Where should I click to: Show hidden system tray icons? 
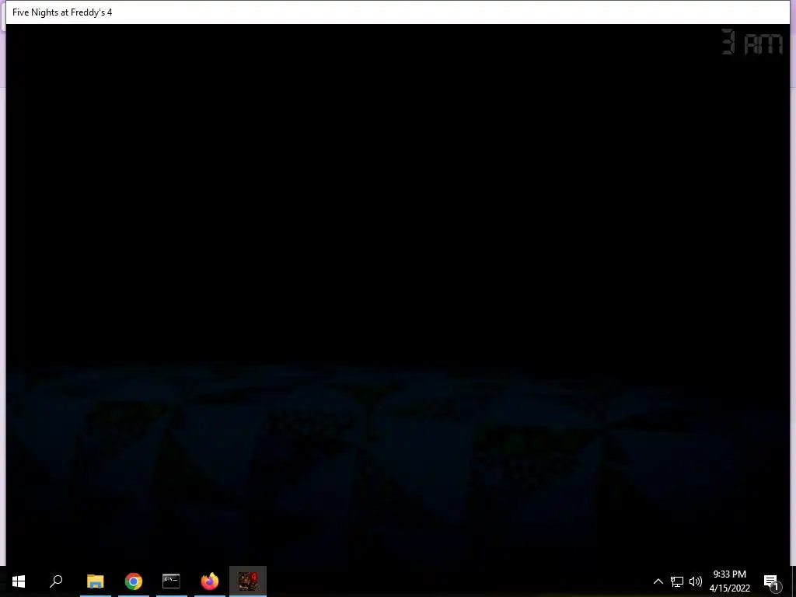click(658, 581)
